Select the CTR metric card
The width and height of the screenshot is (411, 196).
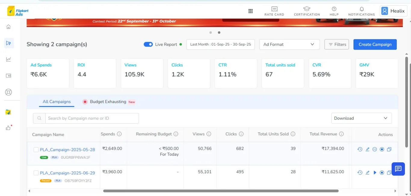click(236, 73)
